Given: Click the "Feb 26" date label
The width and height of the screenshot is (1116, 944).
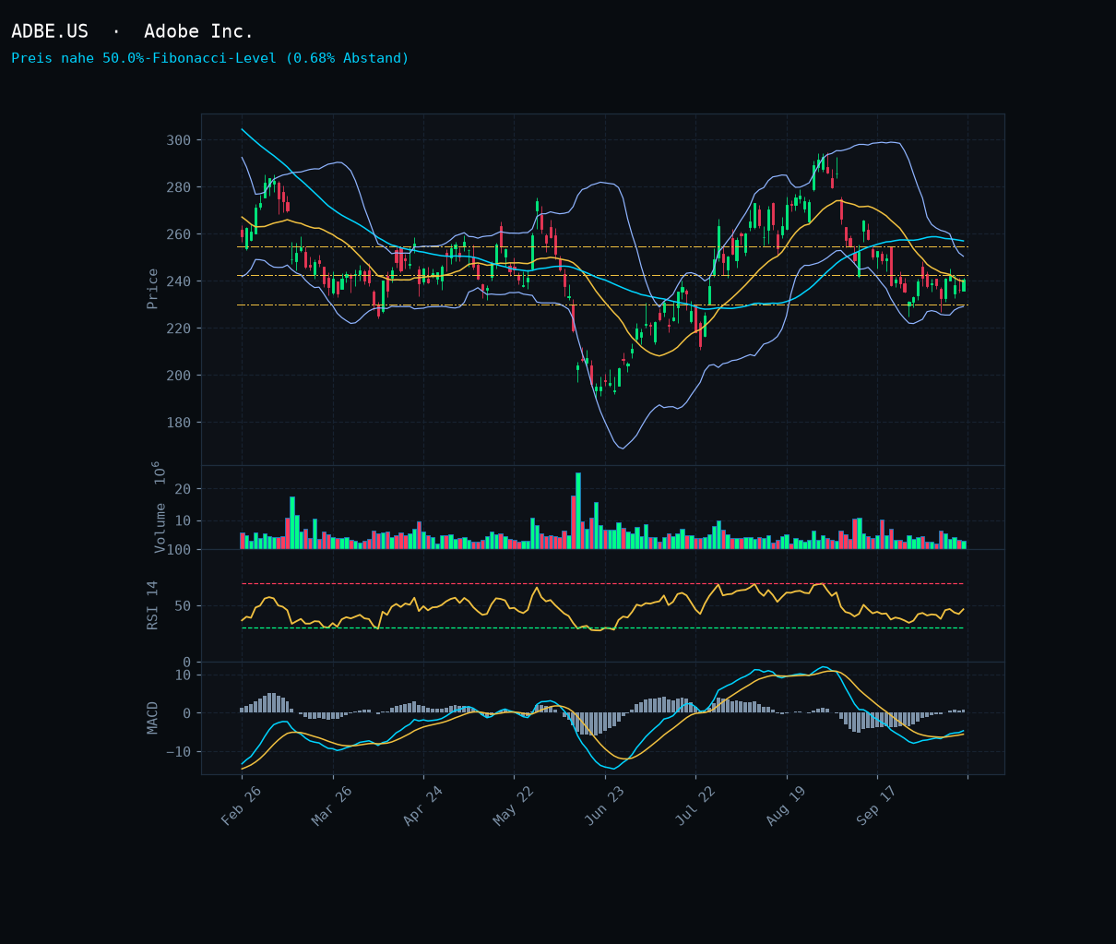Looking at the screenshot, I should point(242,806).
